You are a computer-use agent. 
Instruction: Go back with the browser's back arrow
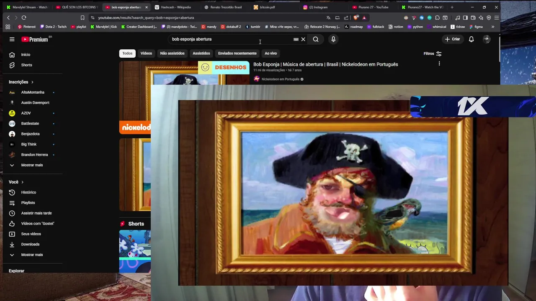click(8, 18)
